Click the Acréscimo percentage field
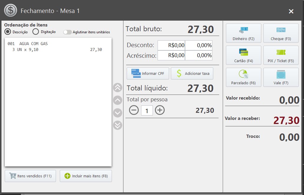The height and width of the screenshot is (195, 304). [x=199, y=55]
